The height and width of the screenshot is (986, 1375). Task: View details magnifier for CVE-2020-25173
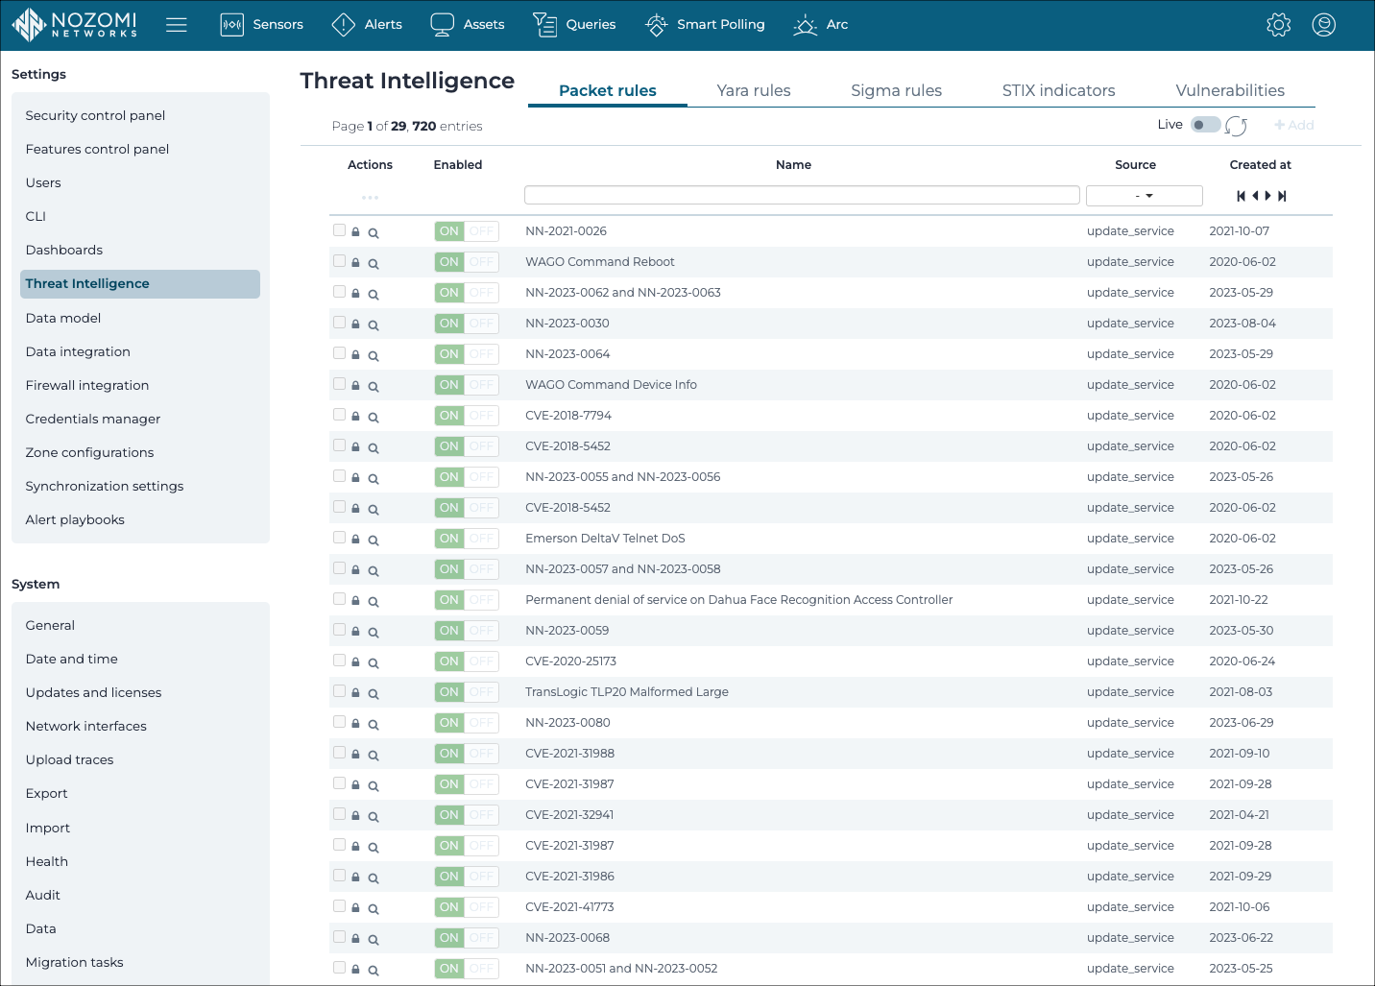[374, 663]
